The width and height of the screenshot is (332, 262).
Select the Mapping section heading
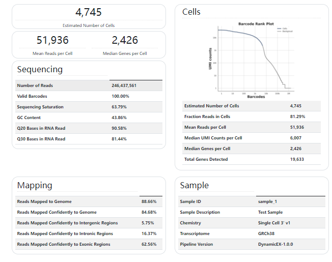tap(35, 185)
